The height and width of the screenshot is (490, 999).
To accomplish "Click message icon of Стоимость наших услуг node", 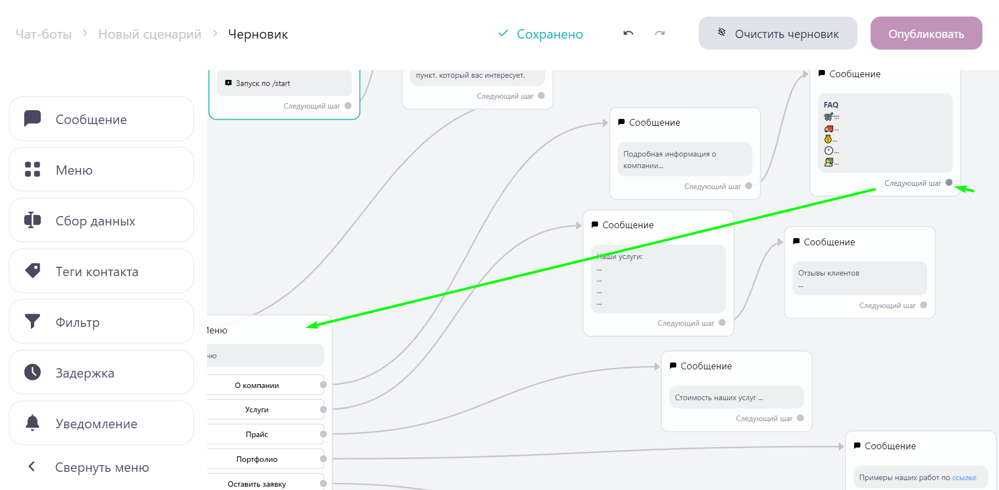I will pyautogui.click(x=673, y=365).
